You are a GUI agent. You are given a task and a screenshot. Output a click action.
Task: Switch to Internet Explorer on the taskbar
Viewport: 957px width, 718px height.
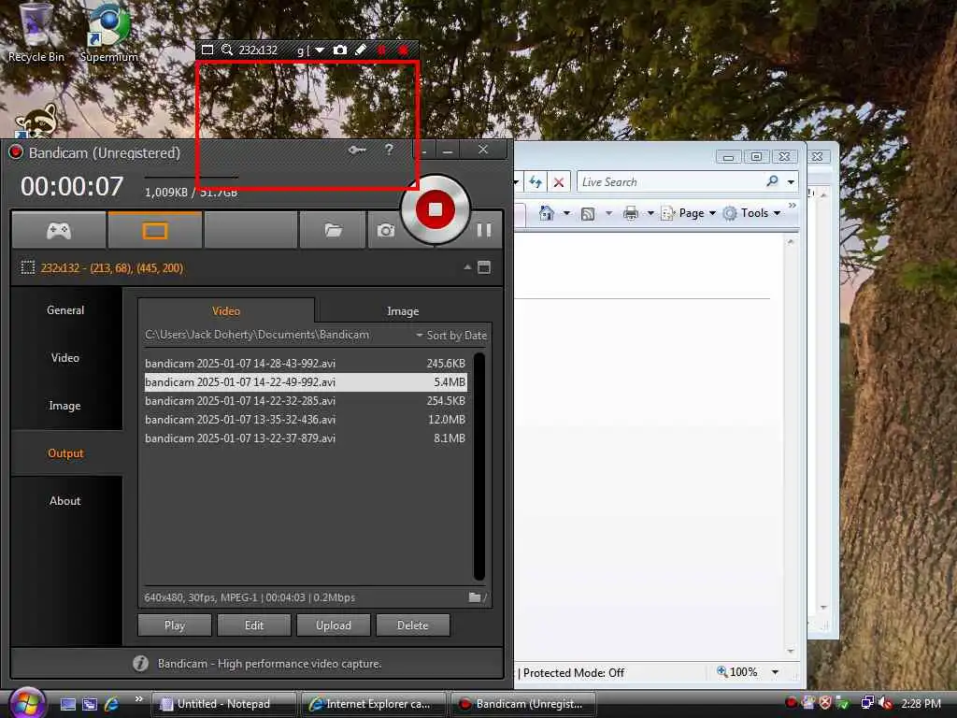point(374,704)
